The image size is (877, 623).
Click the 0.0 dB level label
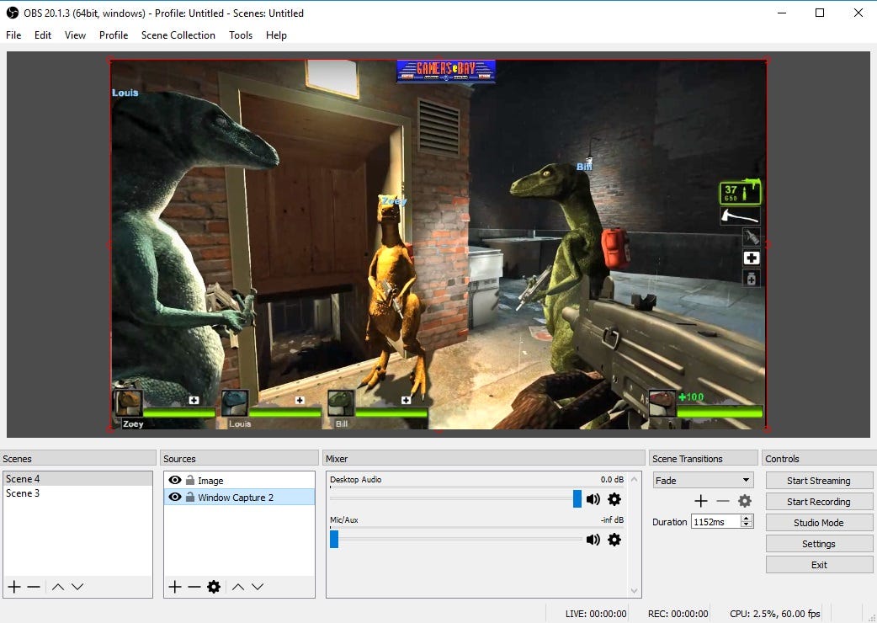tap(612, 479)
